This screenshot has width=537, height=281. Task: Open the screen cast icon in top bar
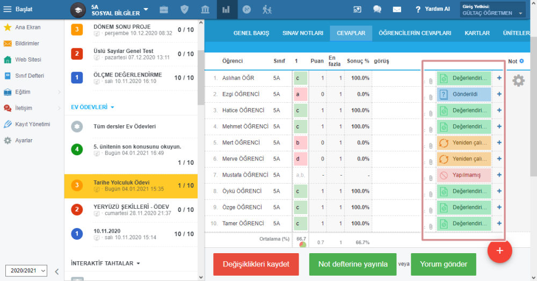(357, 10)
